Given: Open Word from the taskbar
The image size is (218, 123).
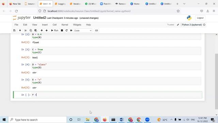Looking at the screenshot, I should (122, 120).
